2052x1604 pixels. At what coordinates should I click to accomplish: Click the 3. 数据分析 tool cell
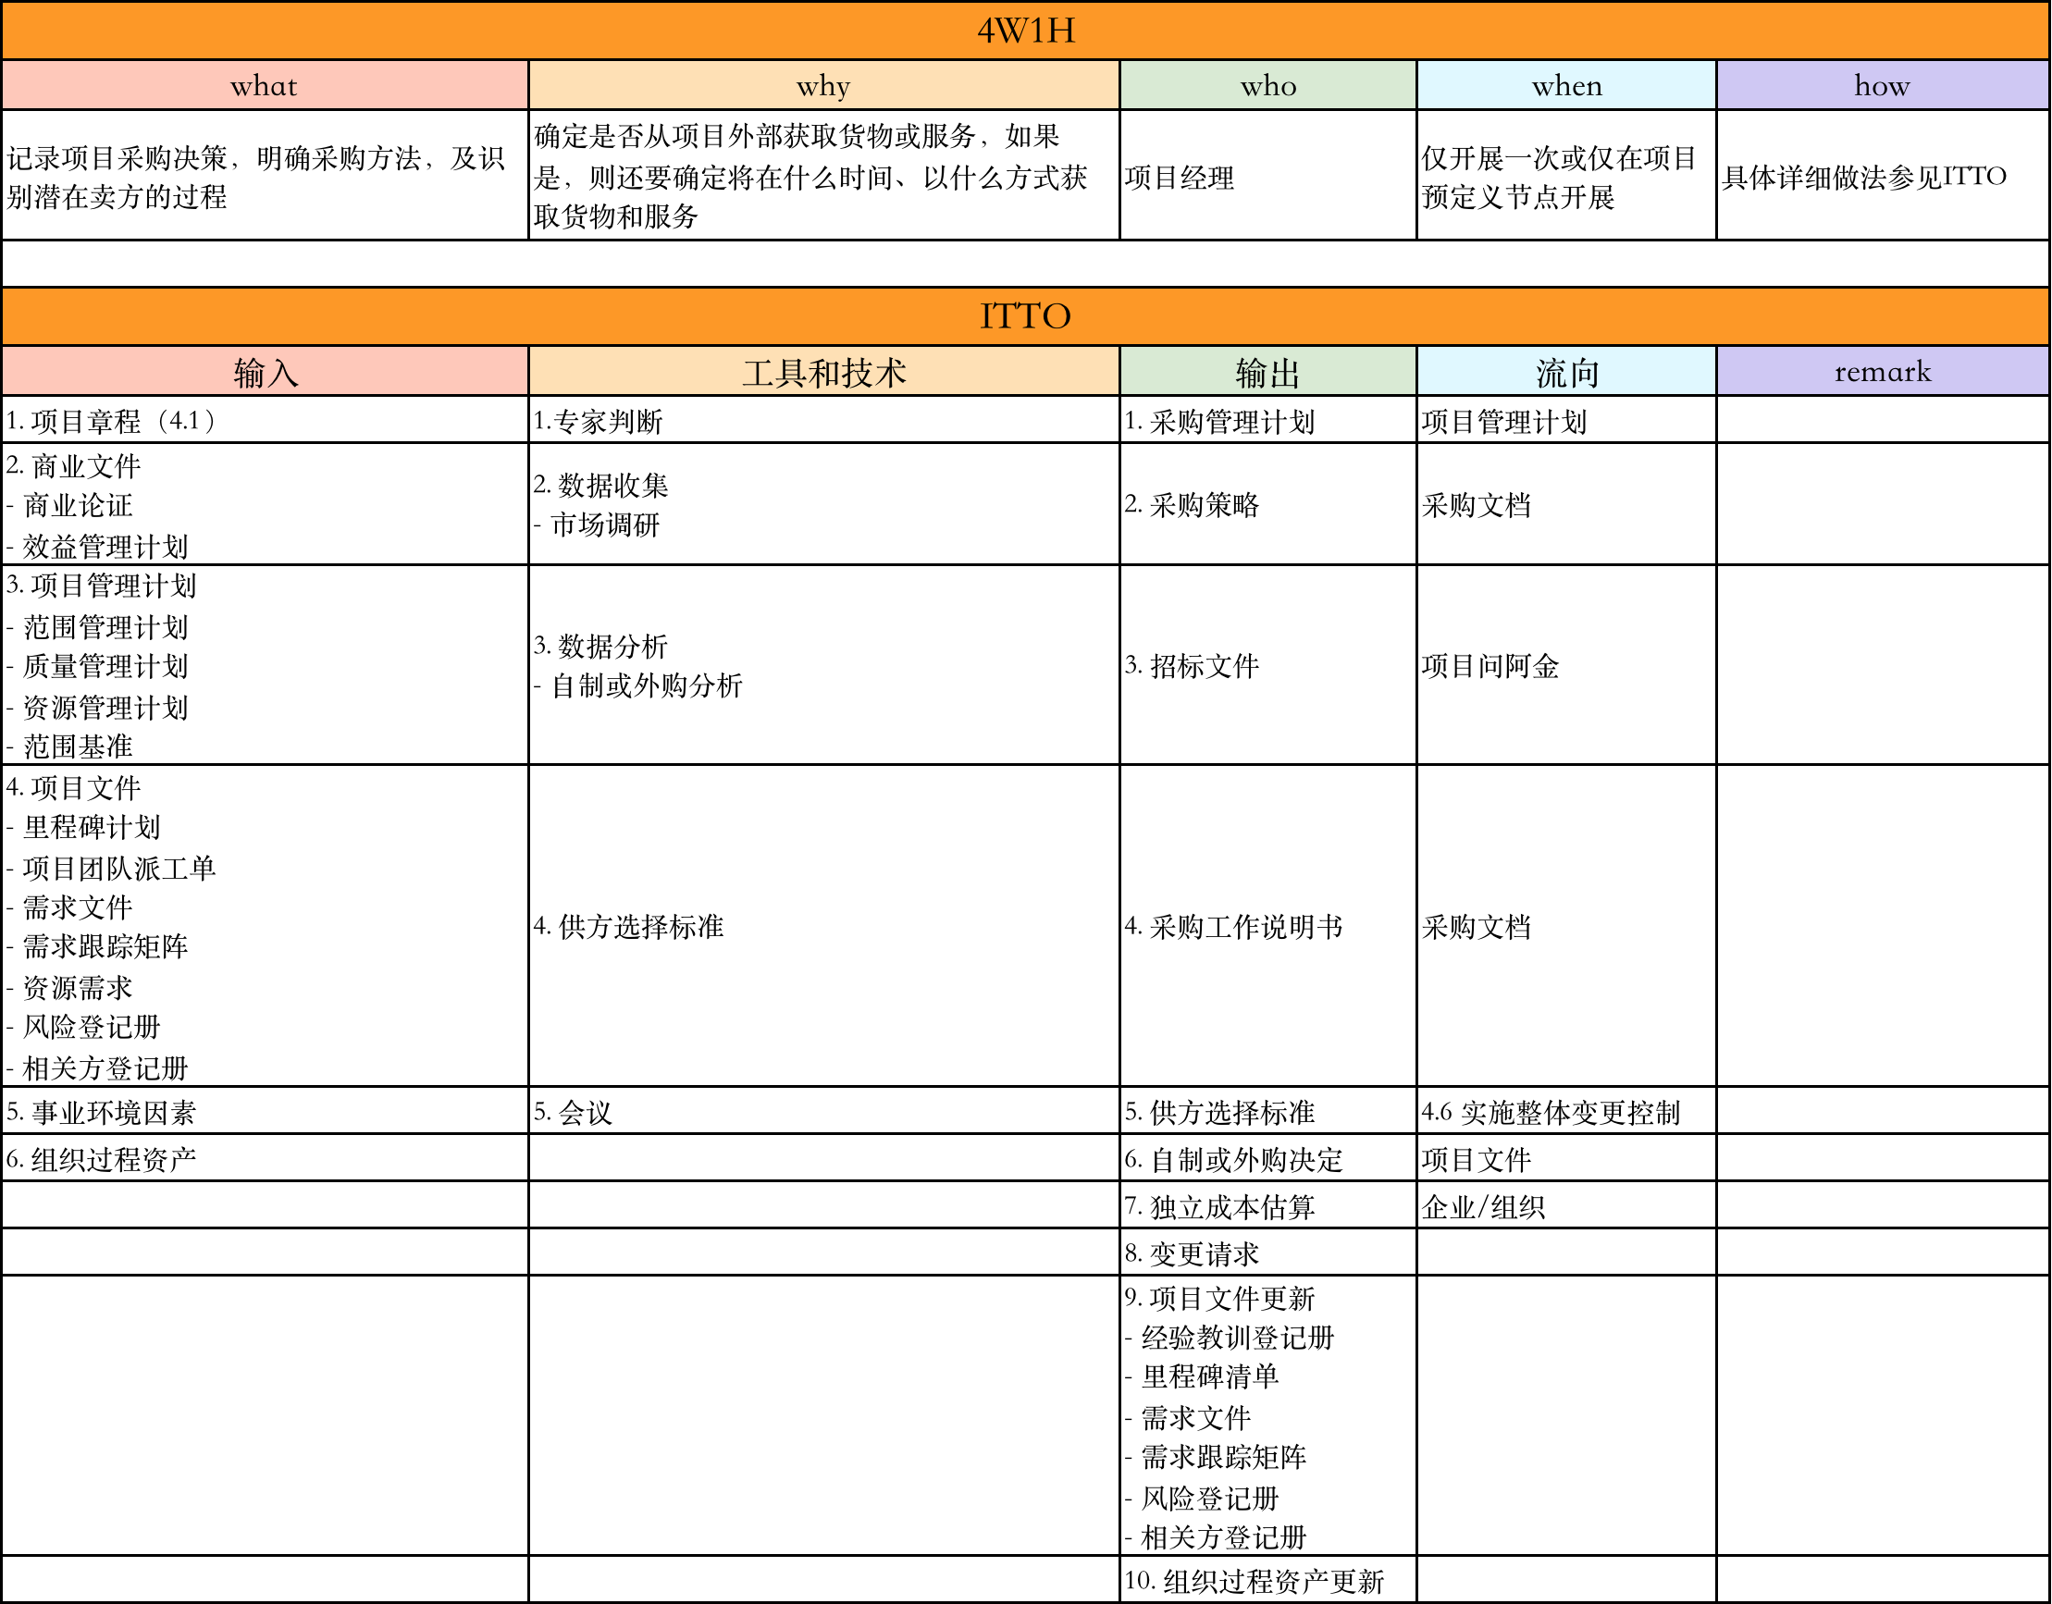824,665
